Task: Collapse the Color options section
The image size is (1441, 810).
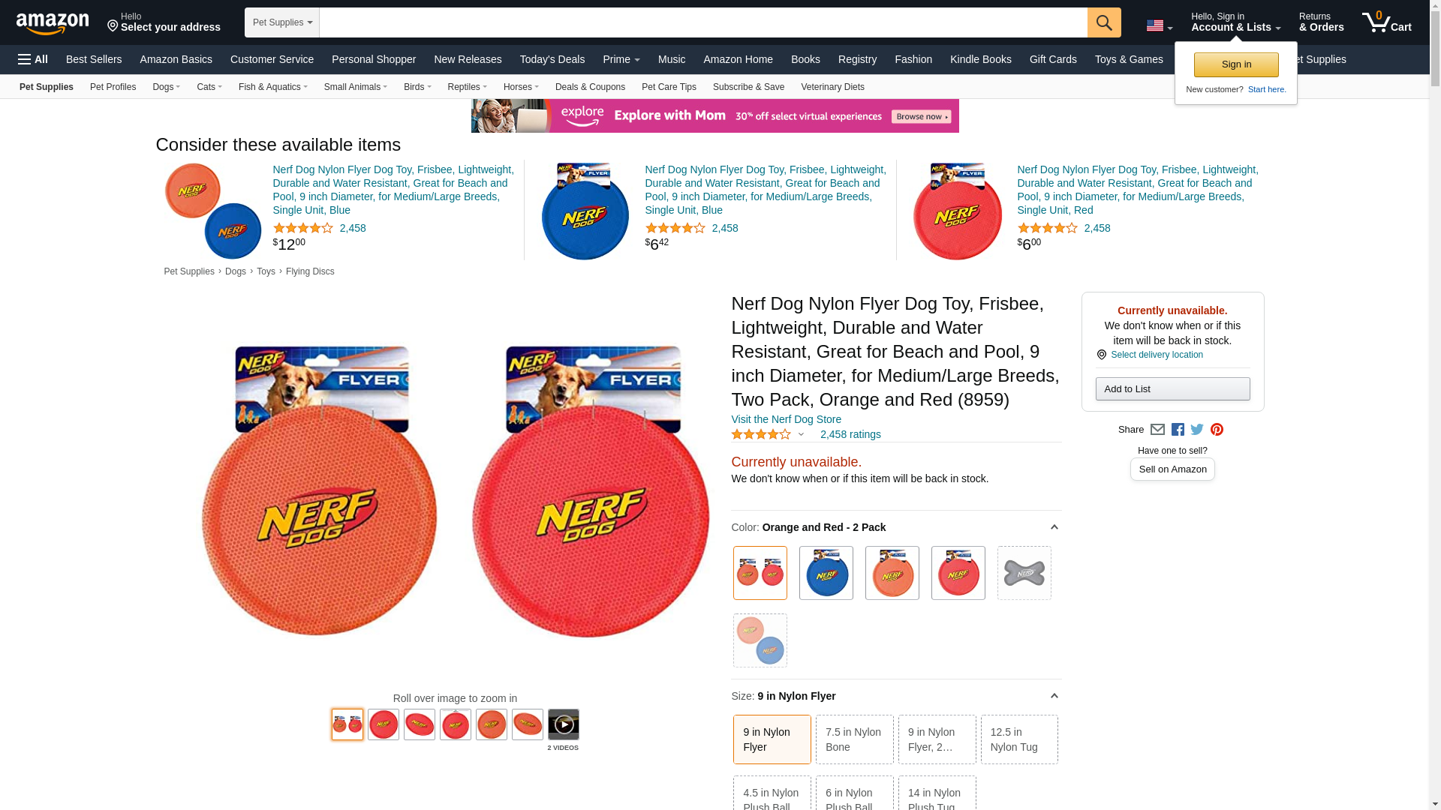Action: tap(1054, 527)
